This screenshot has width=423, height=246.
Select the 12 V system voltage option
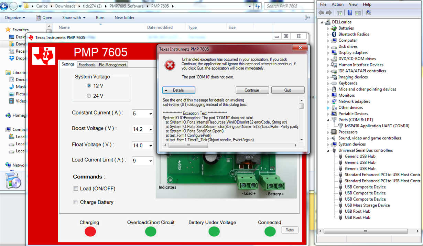(x=89, y=85)
